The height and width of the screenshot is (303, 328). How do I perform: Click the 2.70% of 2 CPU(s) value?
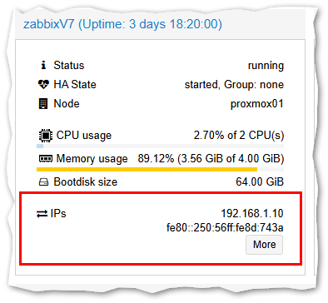click(x=239, y=136)
